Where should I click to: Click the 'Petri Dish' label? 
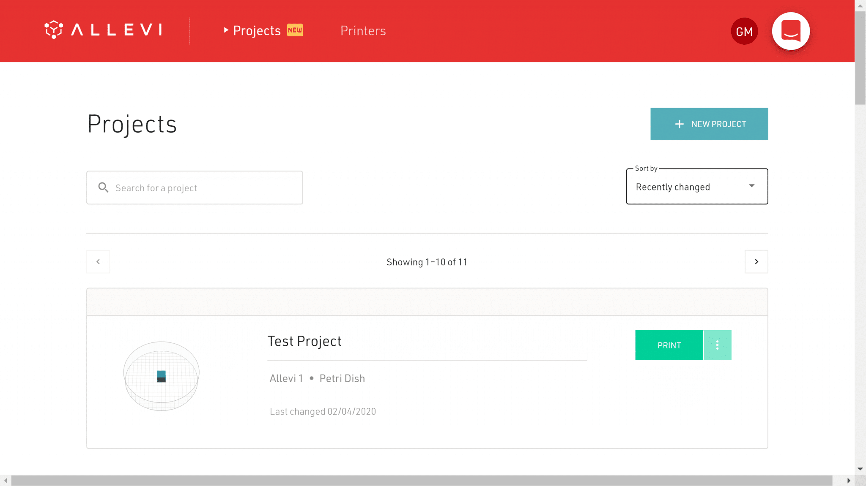[342, 379]
